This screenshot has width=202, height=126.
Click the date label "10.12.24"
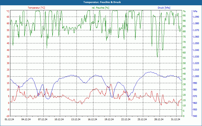coord(59,119)
